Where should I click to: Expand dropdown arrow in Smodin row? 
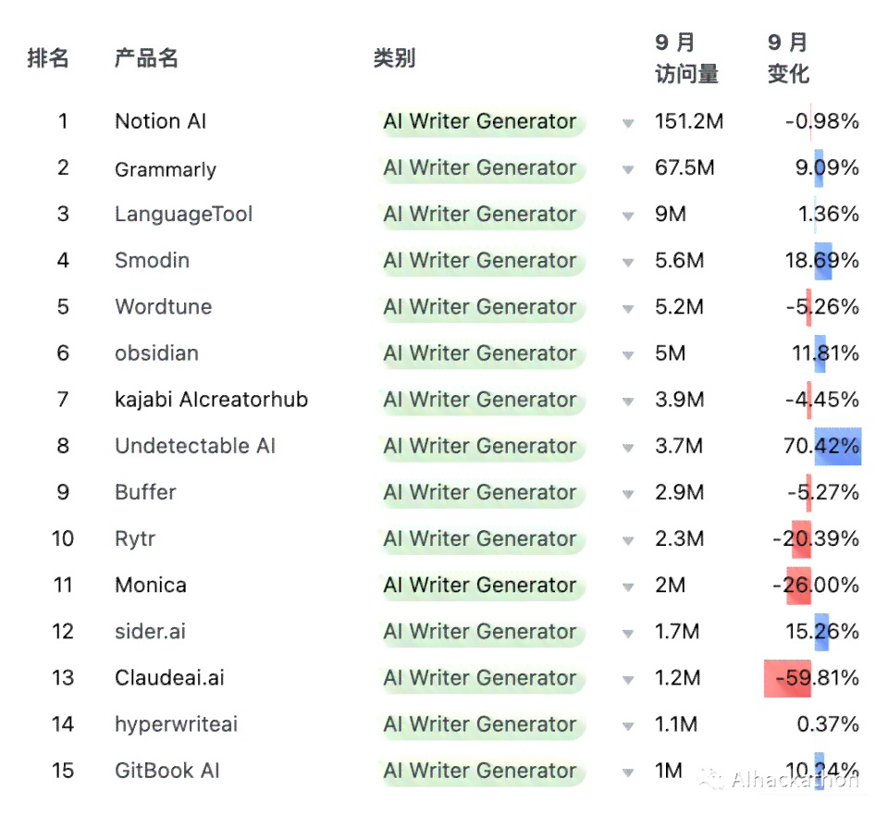click(627, 262)
